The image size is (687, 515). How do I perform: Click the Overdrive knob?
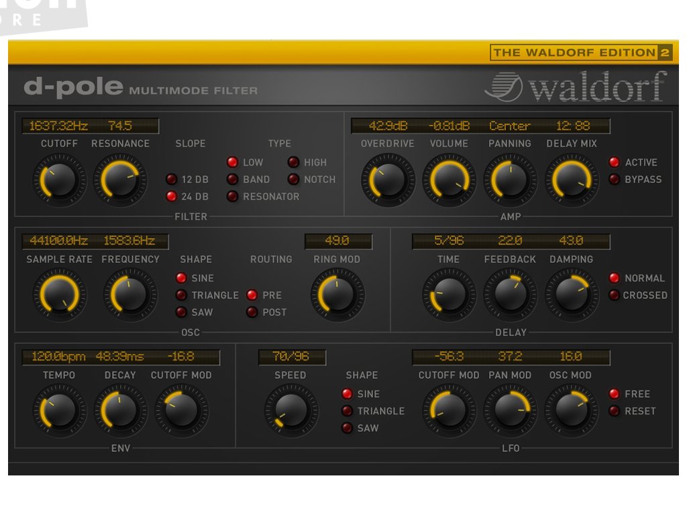[x=388, y=180]
